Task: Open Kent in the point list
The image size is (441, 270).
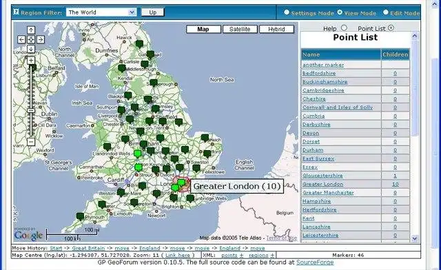Action: 308,218
